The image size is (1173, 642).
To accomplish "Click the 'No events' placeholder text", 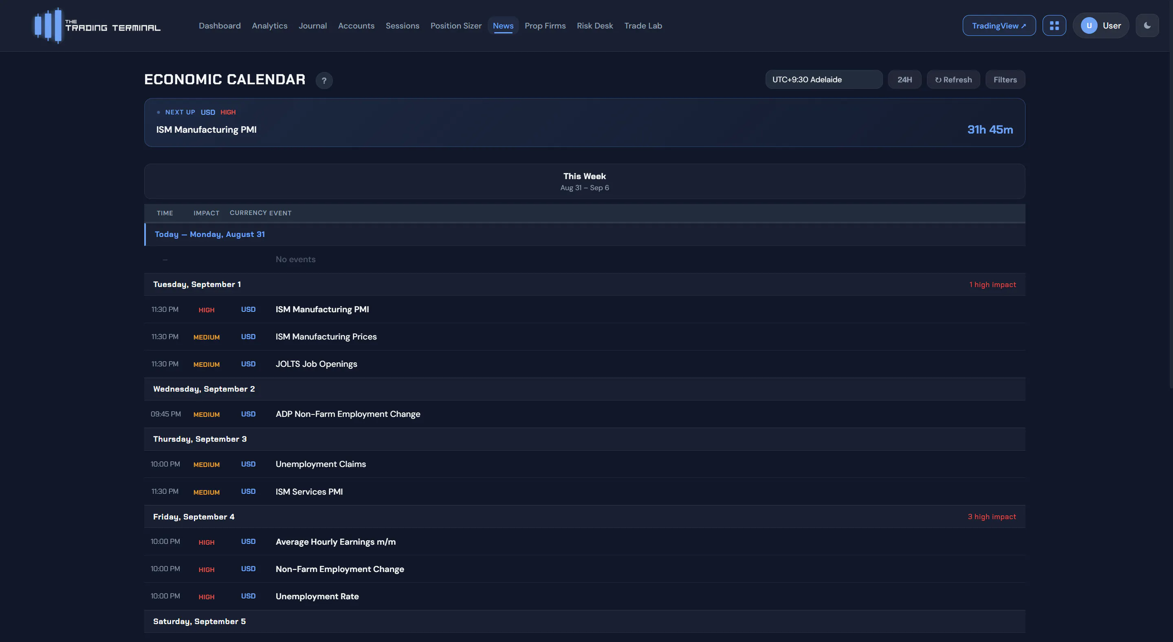I will [x=295, y=259].
